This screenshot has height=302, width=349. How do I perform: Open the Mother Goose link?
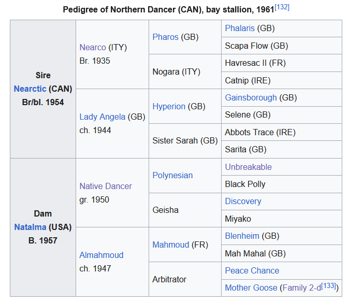click(251, 288)
